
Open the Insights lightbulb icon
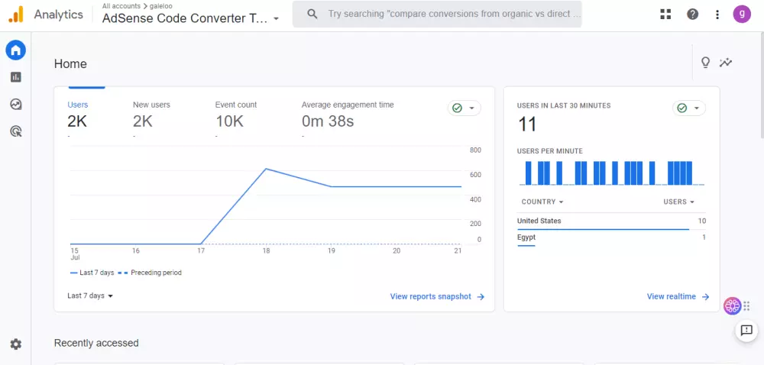[705, 63]
